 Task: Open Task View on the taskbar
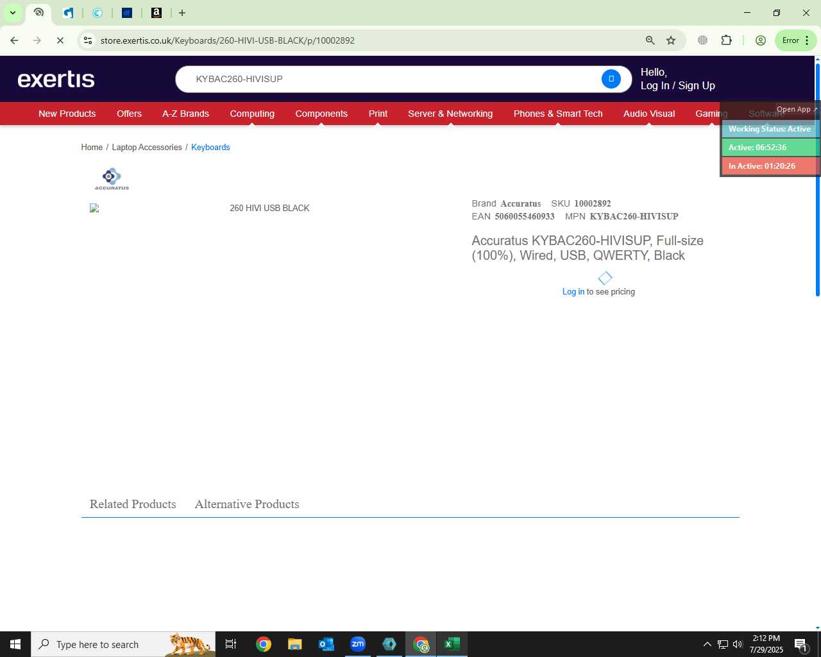coord(231,644)
